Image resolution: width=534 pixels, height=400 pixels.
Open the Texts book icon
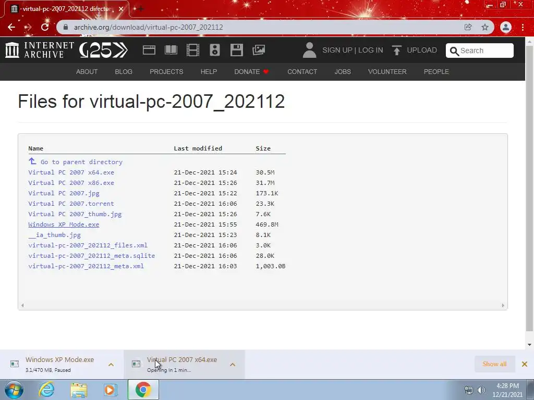coord(171,50)
